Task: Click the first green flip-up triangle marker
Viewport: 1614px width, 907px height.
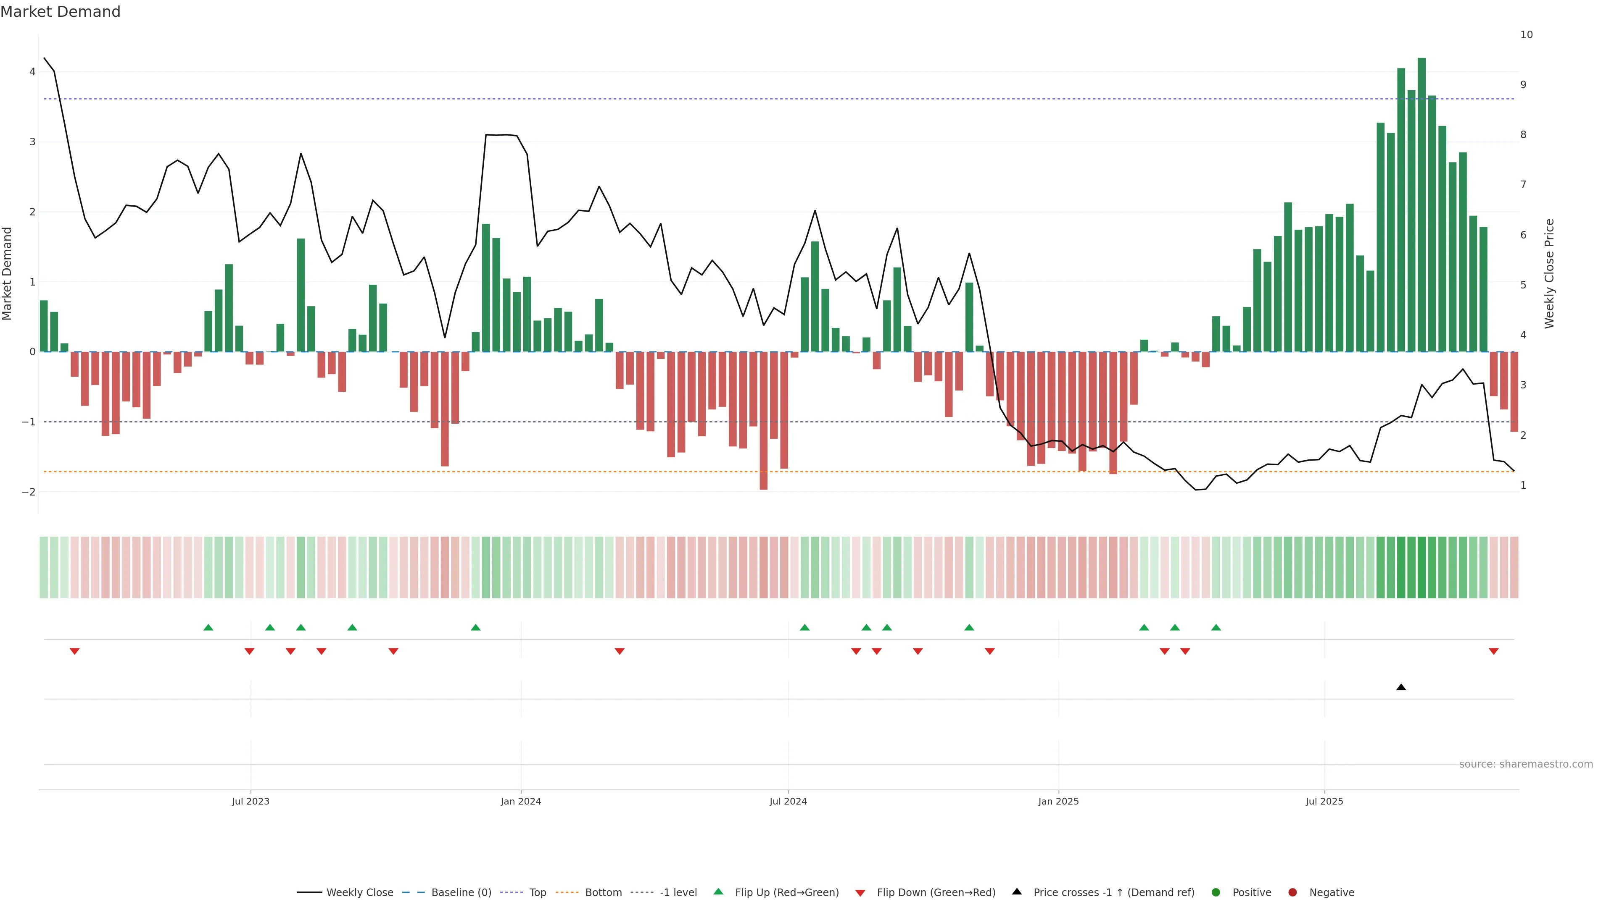Action: pos(208,627)
